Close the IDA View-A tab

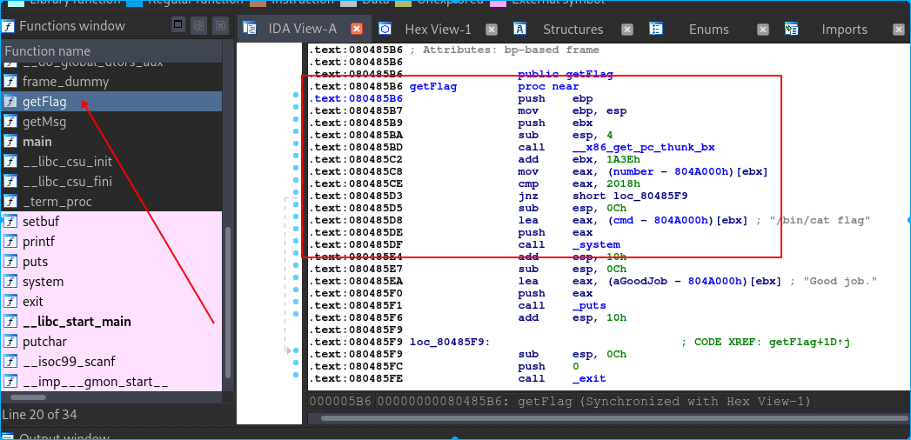357,29
